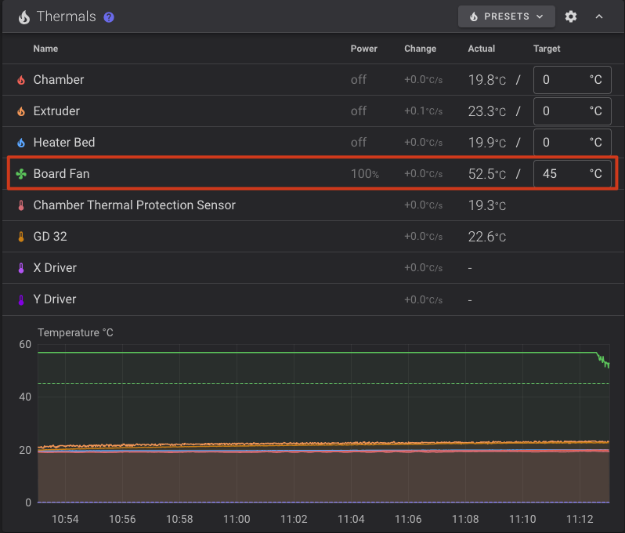The image size is (625, 533).
Task: Click the Thermals panel title
Action: tap(66, 16)
